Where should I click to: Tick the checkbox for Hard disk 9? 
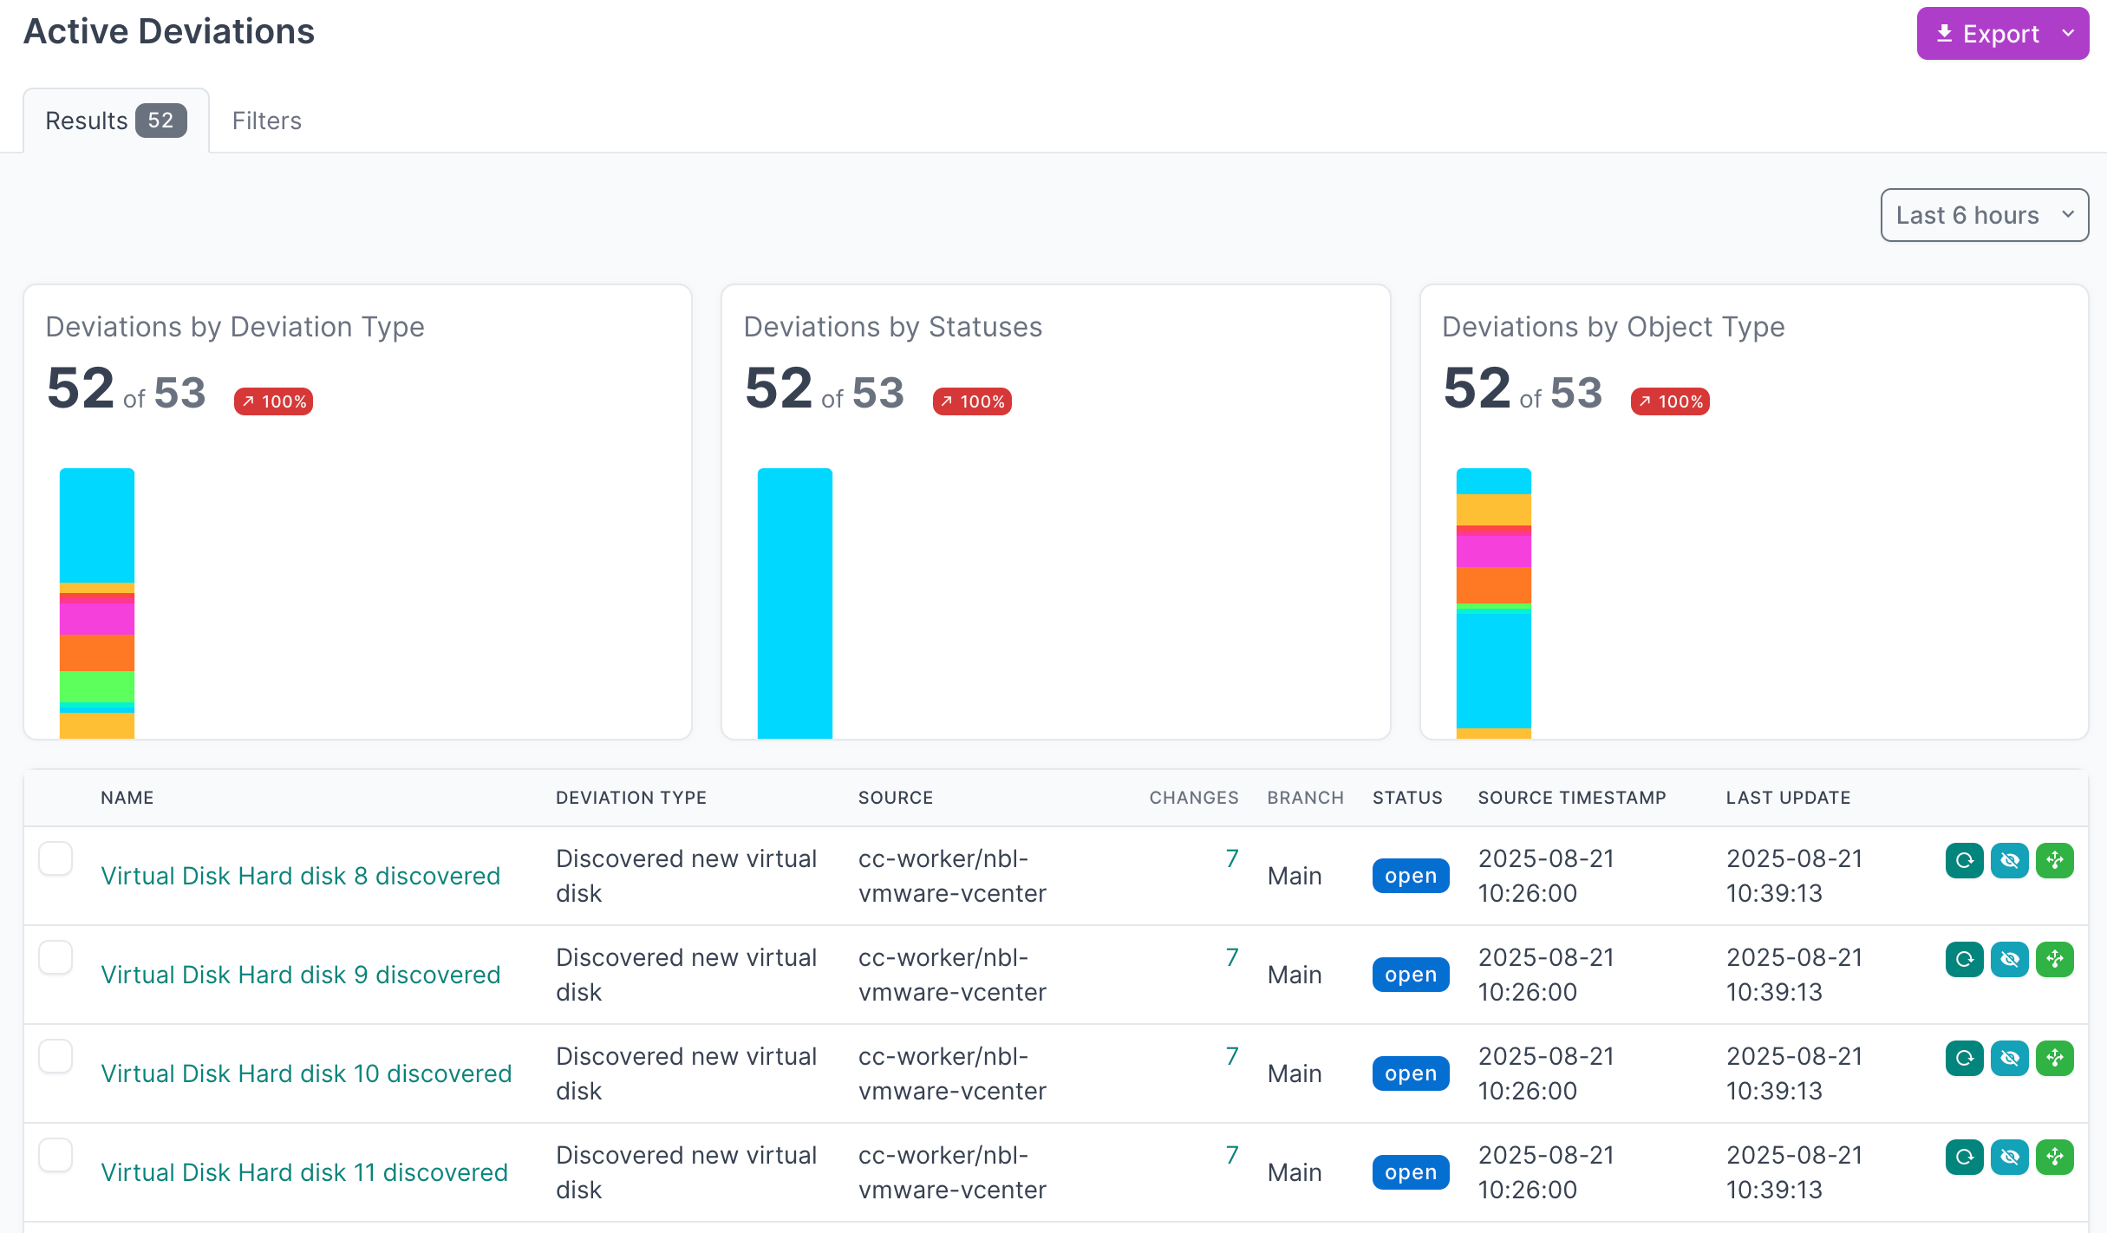55,957
